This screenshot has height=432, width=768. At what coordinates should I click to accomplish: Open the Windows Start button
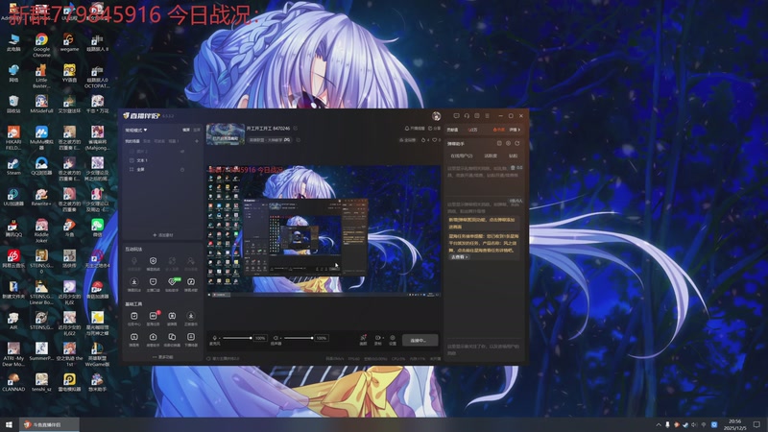pos(9,424)
